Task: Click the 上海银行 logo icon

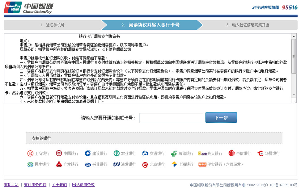Action: click(174, 164)
